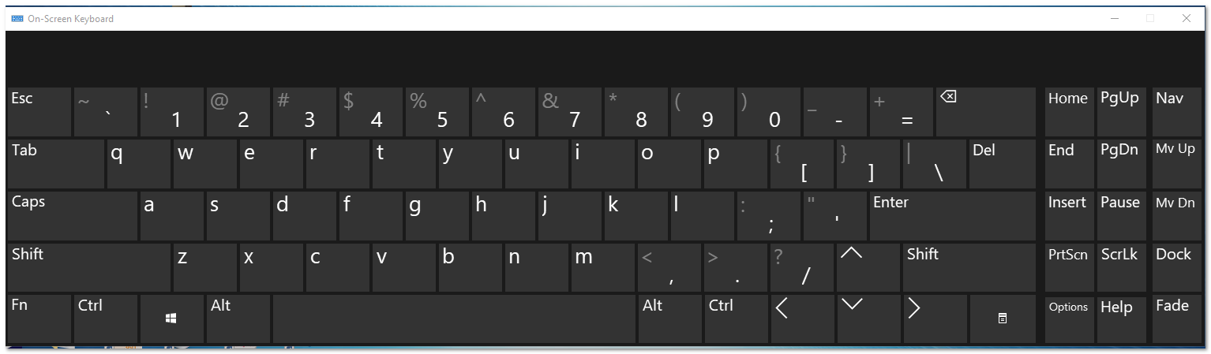Click the On-Screen Keyboard title icon

point(17,18)
